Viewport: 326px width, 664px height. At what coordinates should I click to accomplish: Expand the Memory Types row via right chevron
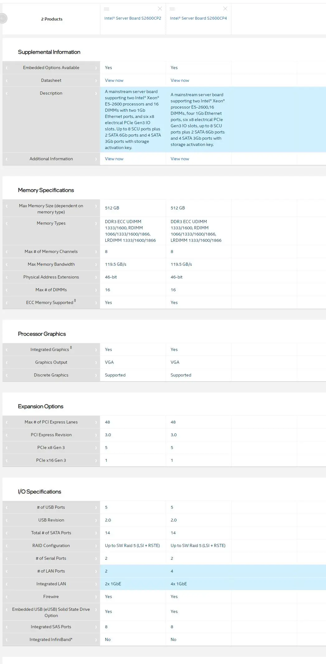(96, 223)
